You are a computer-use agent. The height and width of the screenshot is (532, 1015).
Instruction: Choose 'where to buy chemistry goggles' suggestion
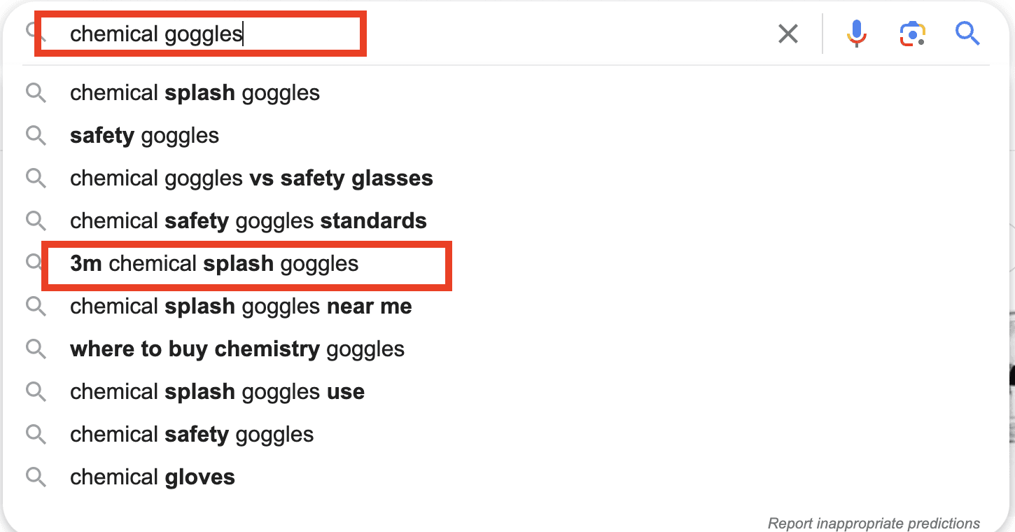click(x=237, y=349)
